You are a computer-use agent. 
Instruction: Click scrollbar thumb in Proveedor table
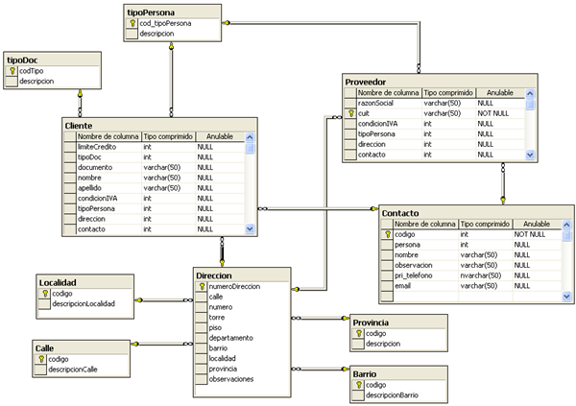[530, 105]
